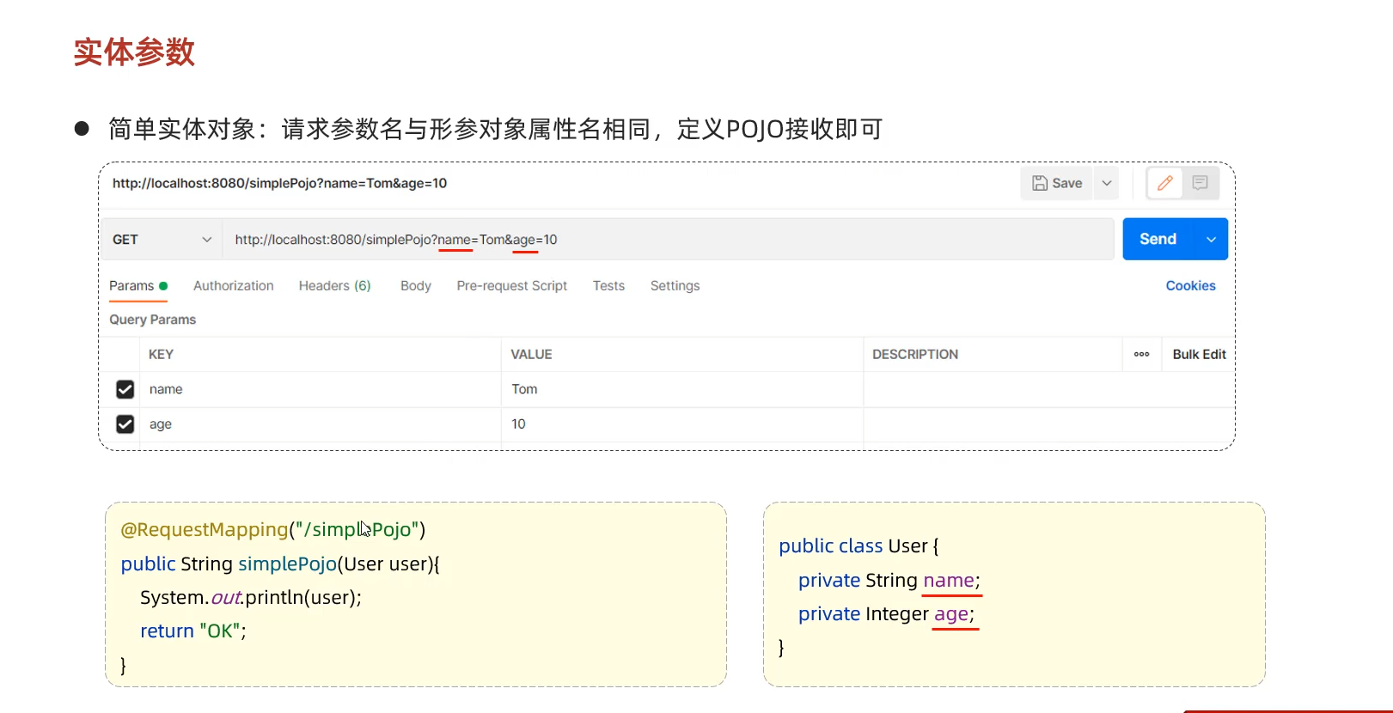1393x713 pixels.
Task: Click the request URL input field
Action: pos(669,240)
